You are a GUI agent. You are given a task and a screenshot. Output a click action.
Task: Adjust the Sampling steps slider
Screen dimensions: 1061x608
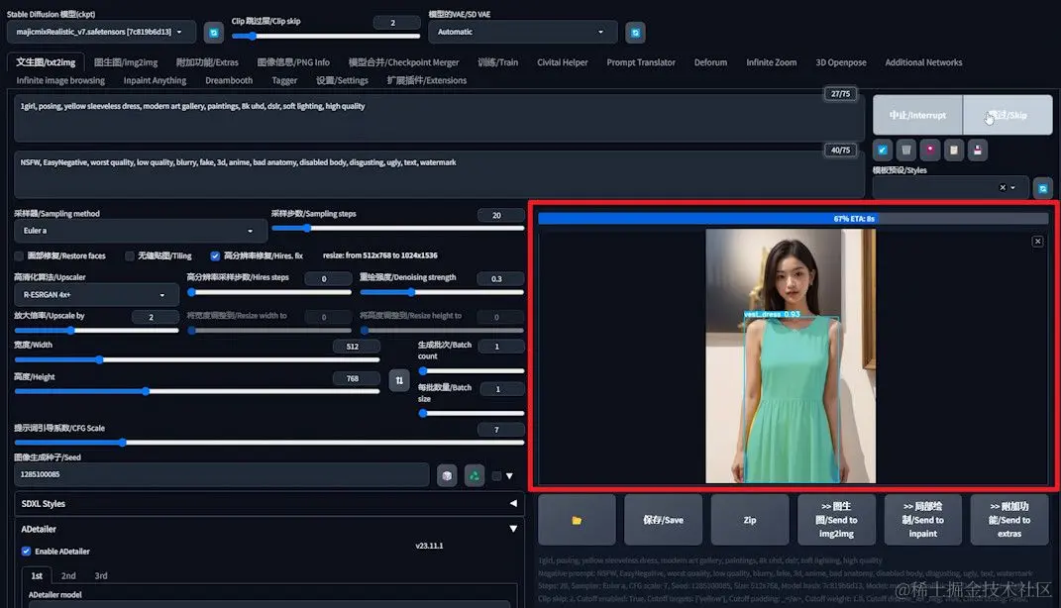coord(398,229)
